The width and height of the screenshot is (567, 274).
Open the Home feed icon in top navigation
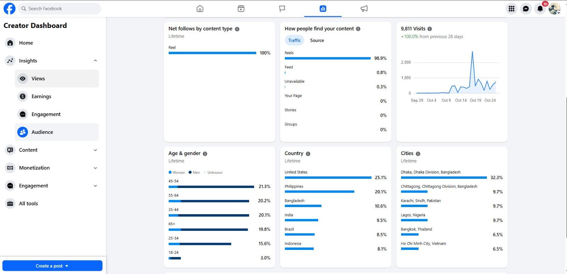pos(200,8)
